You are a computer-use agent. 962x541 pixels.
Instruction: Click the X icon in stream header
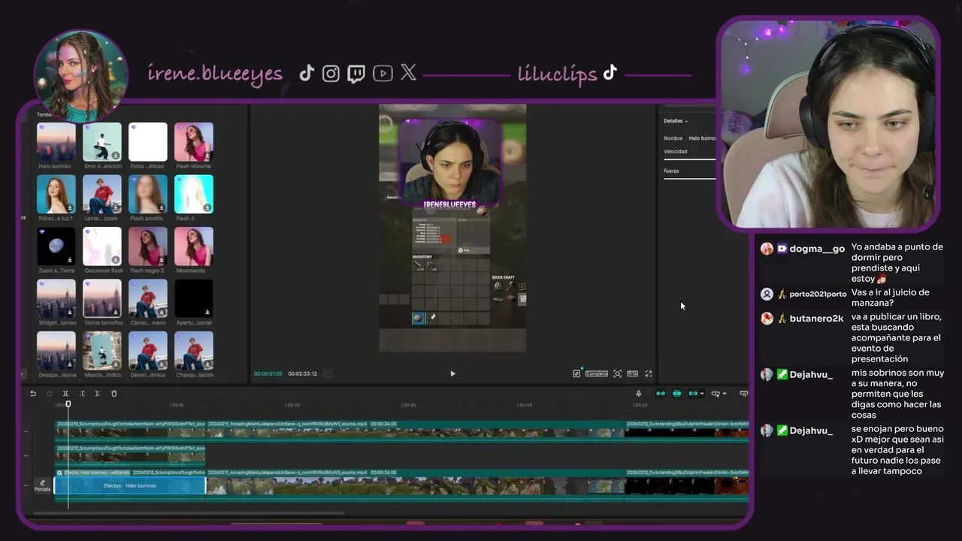tap(408, 72)
